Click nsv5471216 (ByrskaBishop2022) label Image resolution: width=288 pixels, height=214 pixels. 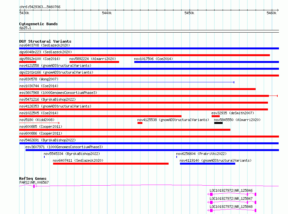click(48, 99)
